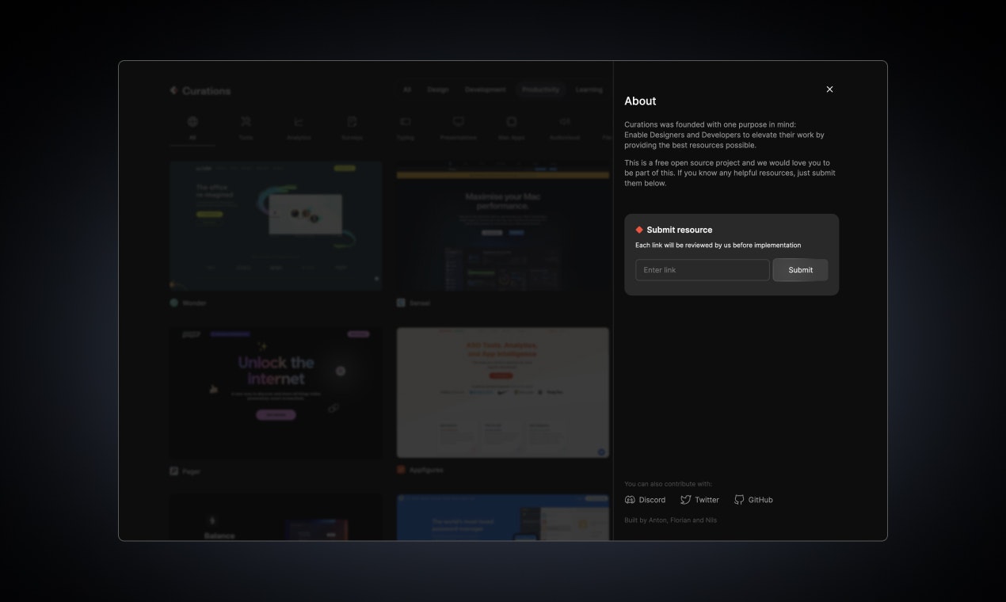
Task: Select the All top filter tab
Action: [407, 90]
